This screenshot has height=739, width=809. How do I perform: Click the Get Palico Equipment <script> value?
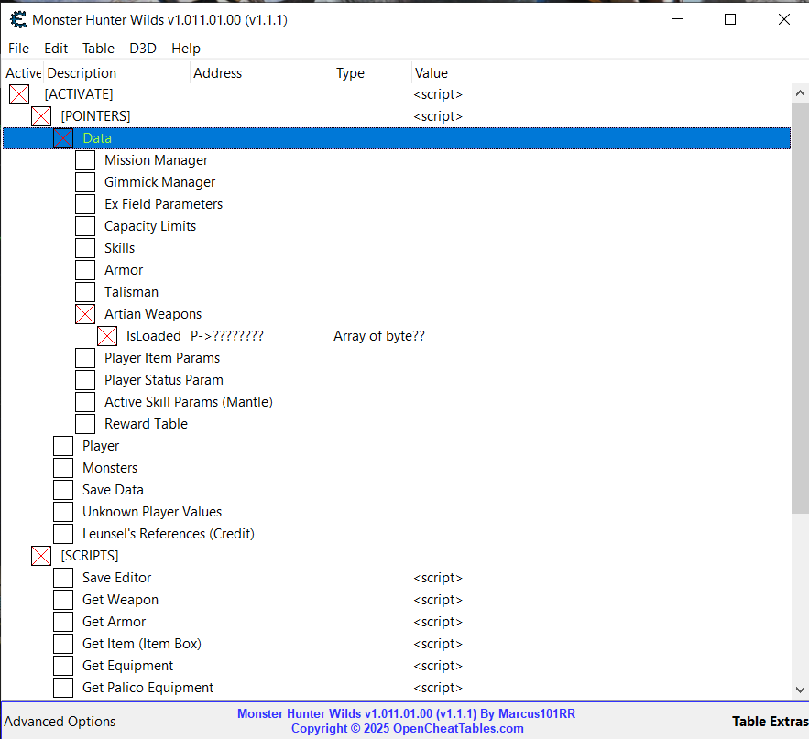pos(438,688)
